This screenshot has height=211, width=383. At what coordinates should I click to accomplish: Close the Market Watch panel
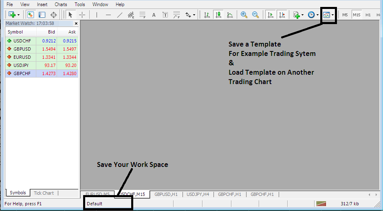76,24
